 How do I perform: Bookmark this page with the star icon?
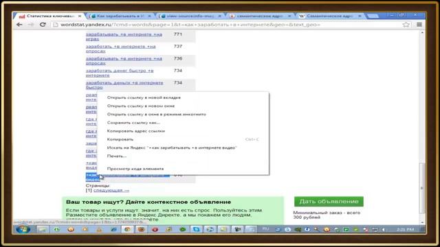tap(406, 25)
